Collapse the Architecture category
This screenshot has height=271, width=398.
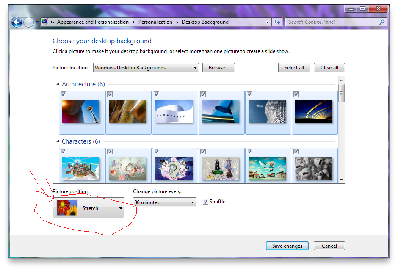(x=57, y=84)
